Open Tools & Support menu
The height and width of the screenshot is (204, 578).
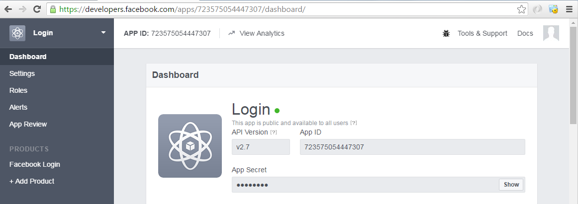(x=482, y=33)
